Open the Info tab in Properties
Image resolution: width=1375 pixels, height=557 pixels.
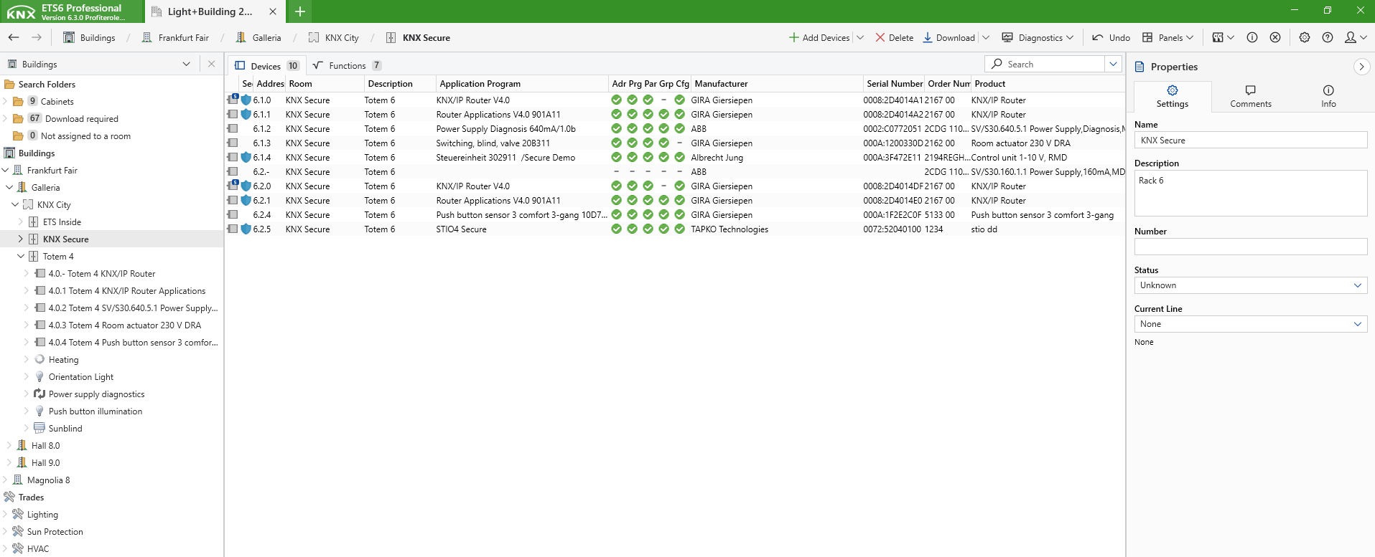(1328, 96)
